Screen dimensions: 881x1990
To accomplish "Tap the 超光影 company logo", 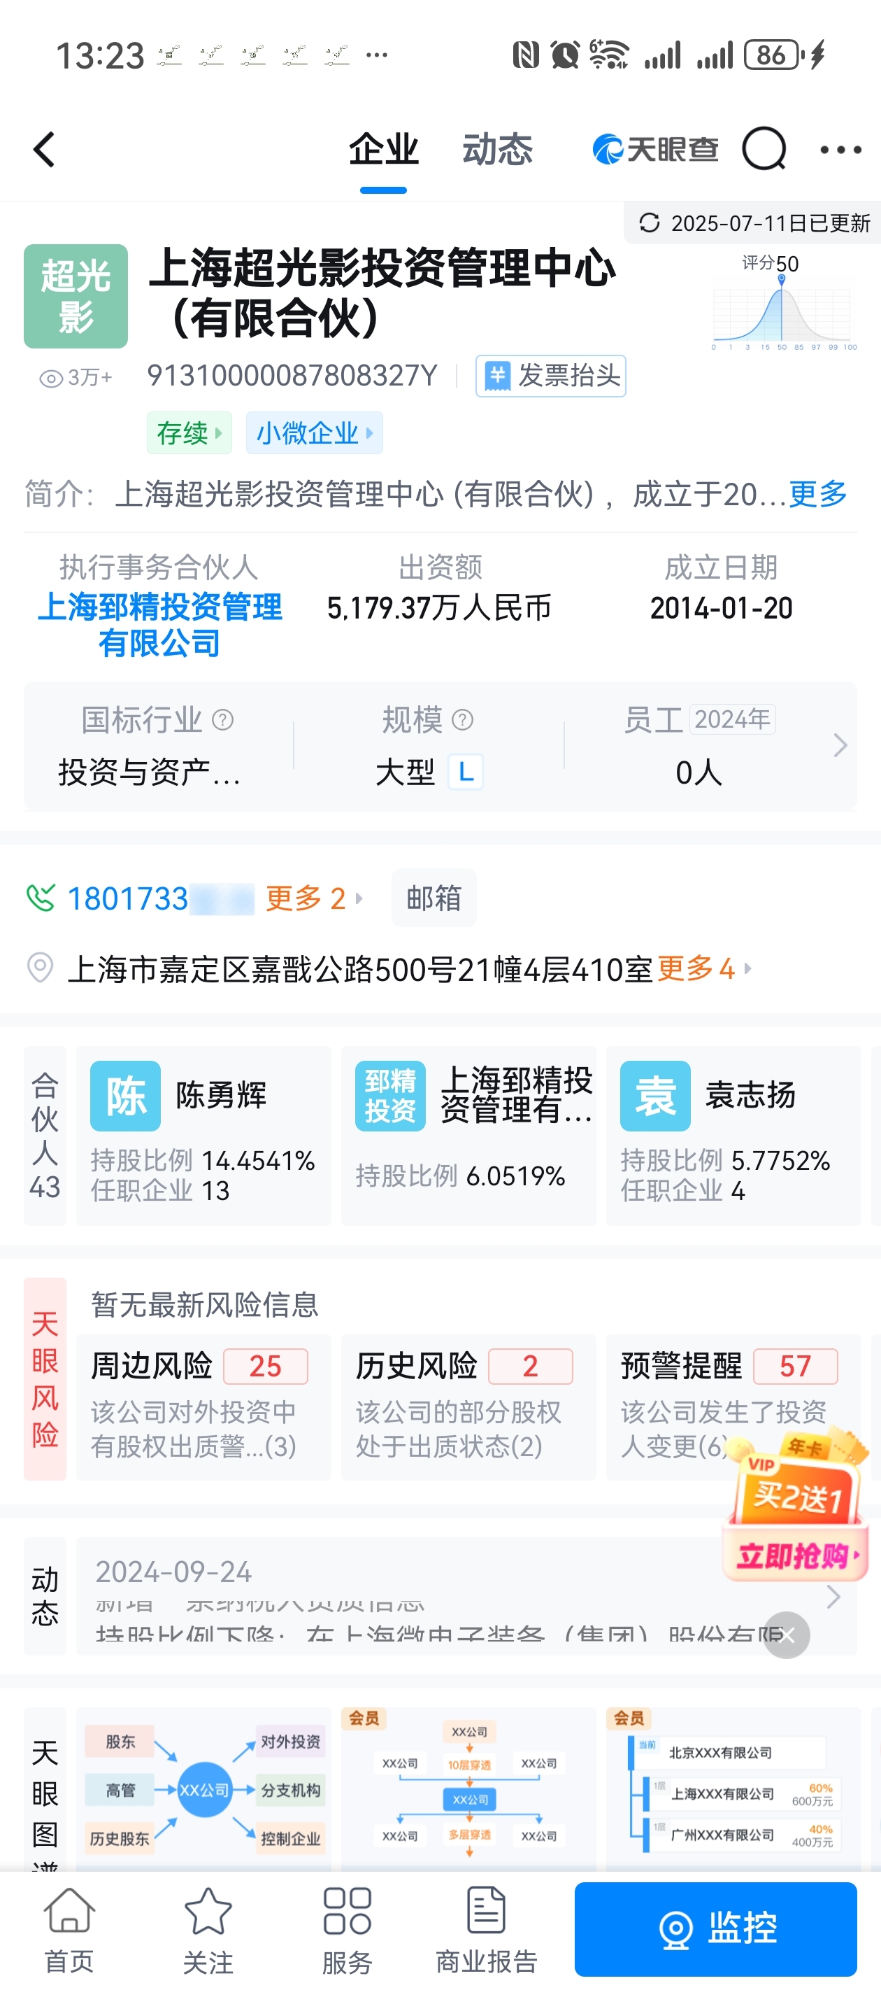I will (x=76, y=296).
